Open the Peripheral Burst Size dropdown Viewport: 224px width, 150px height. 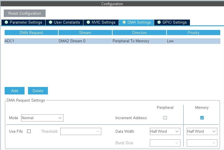(x=165, y=143)
